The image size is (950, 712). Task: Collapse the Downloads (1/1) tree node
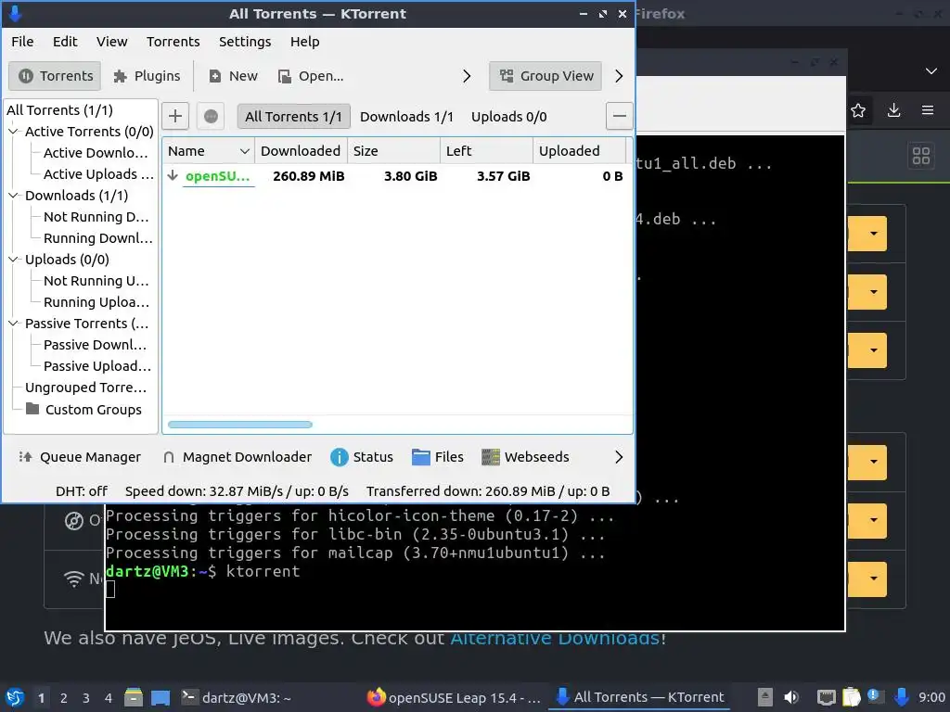[13, 195]
